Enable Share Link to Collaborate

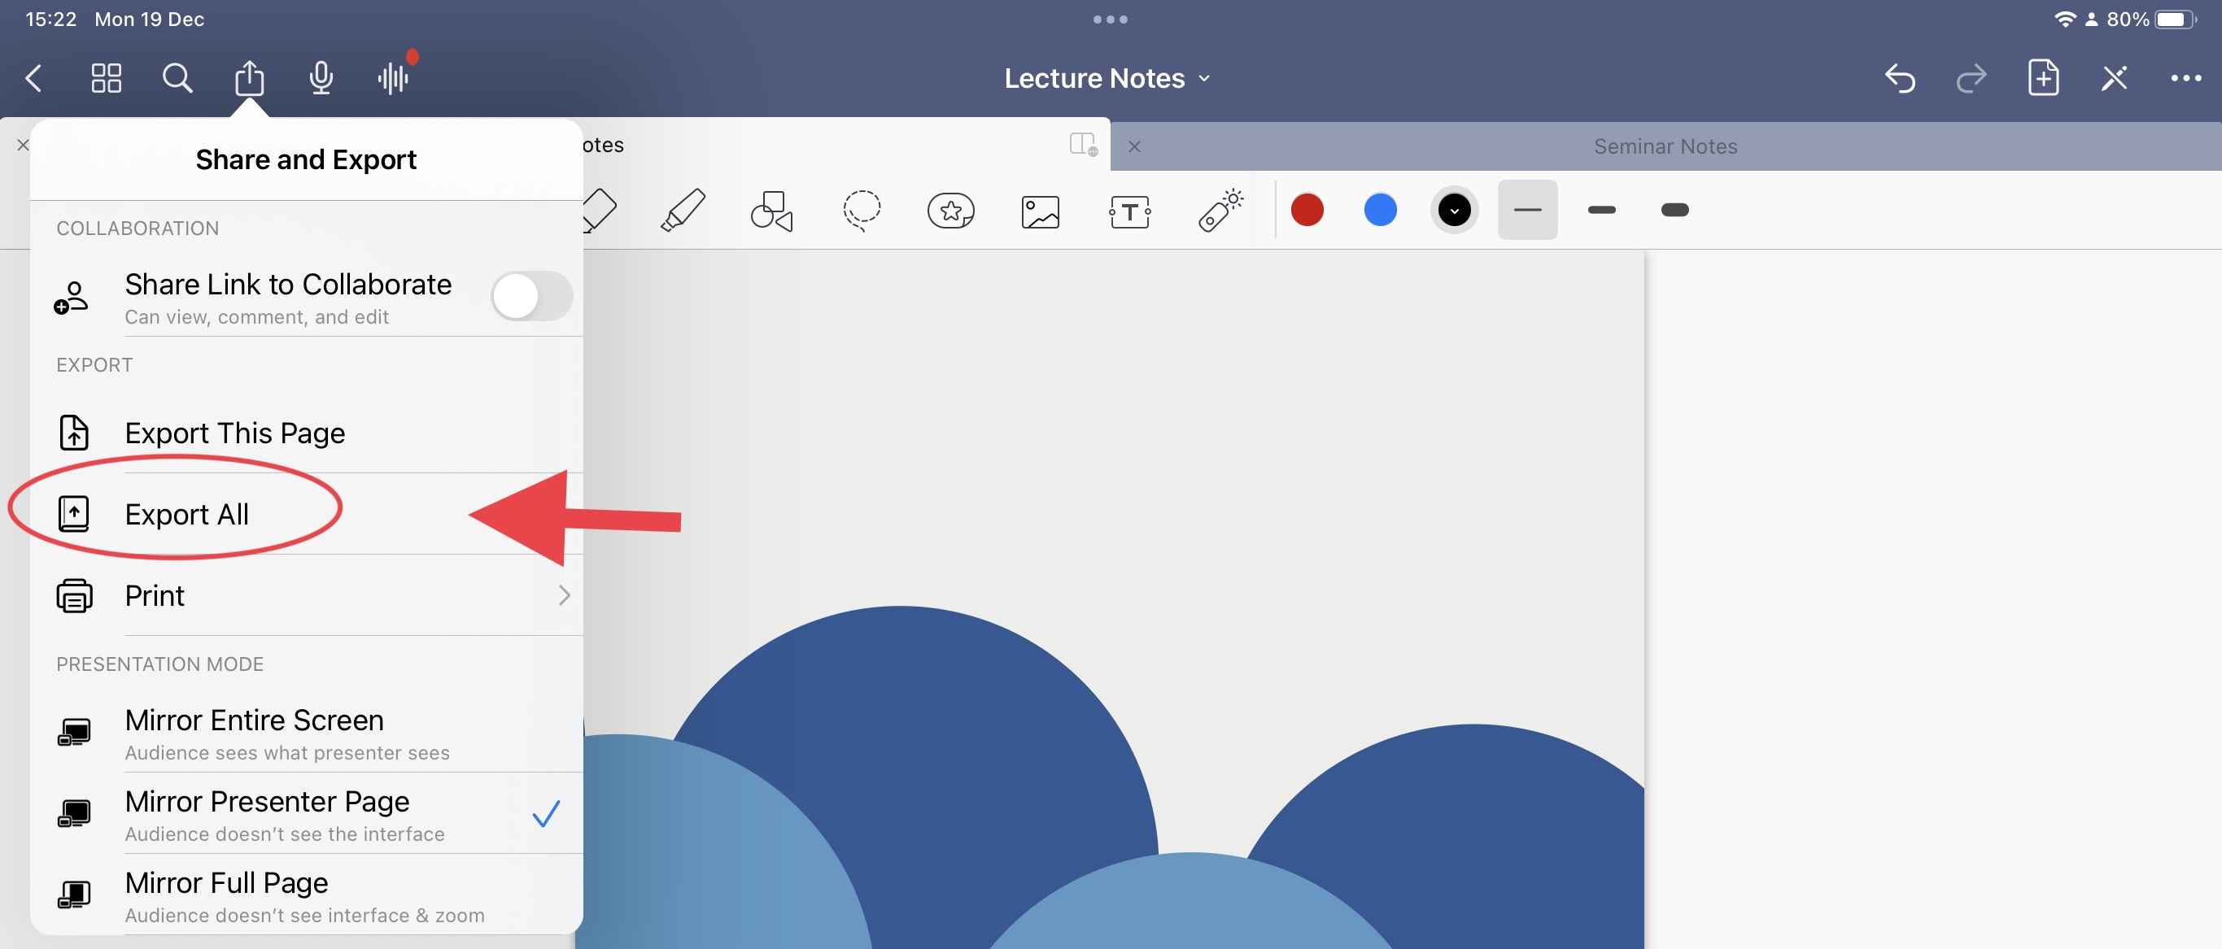tap(531, 296)
